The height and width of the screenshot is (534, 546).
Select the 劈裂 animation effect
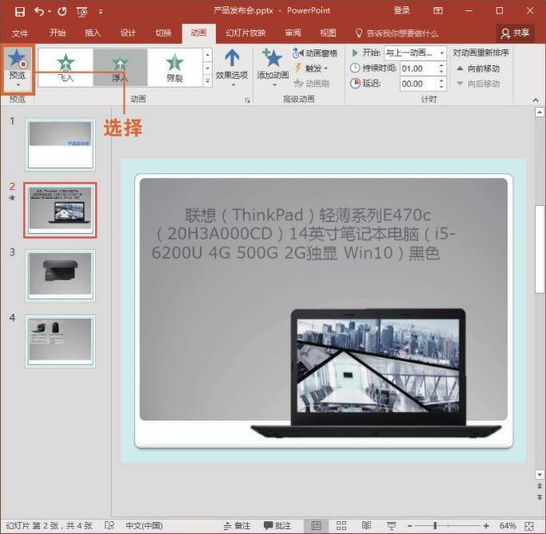pyautogui.click(x=174, y=67)
